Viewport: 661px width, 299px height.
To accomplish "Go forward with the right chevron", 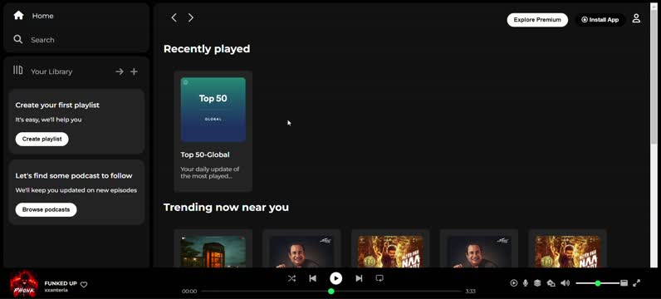I will (190, 17).
